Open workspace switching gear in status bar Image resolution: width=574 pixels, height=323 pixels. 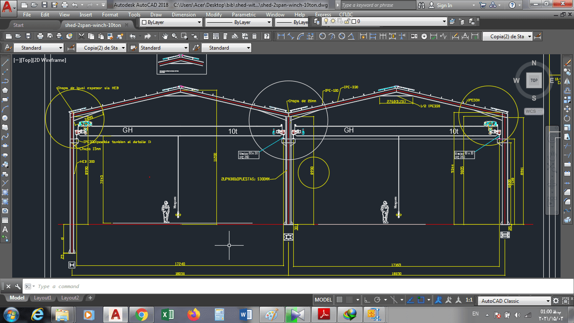[x=556, y=301]
